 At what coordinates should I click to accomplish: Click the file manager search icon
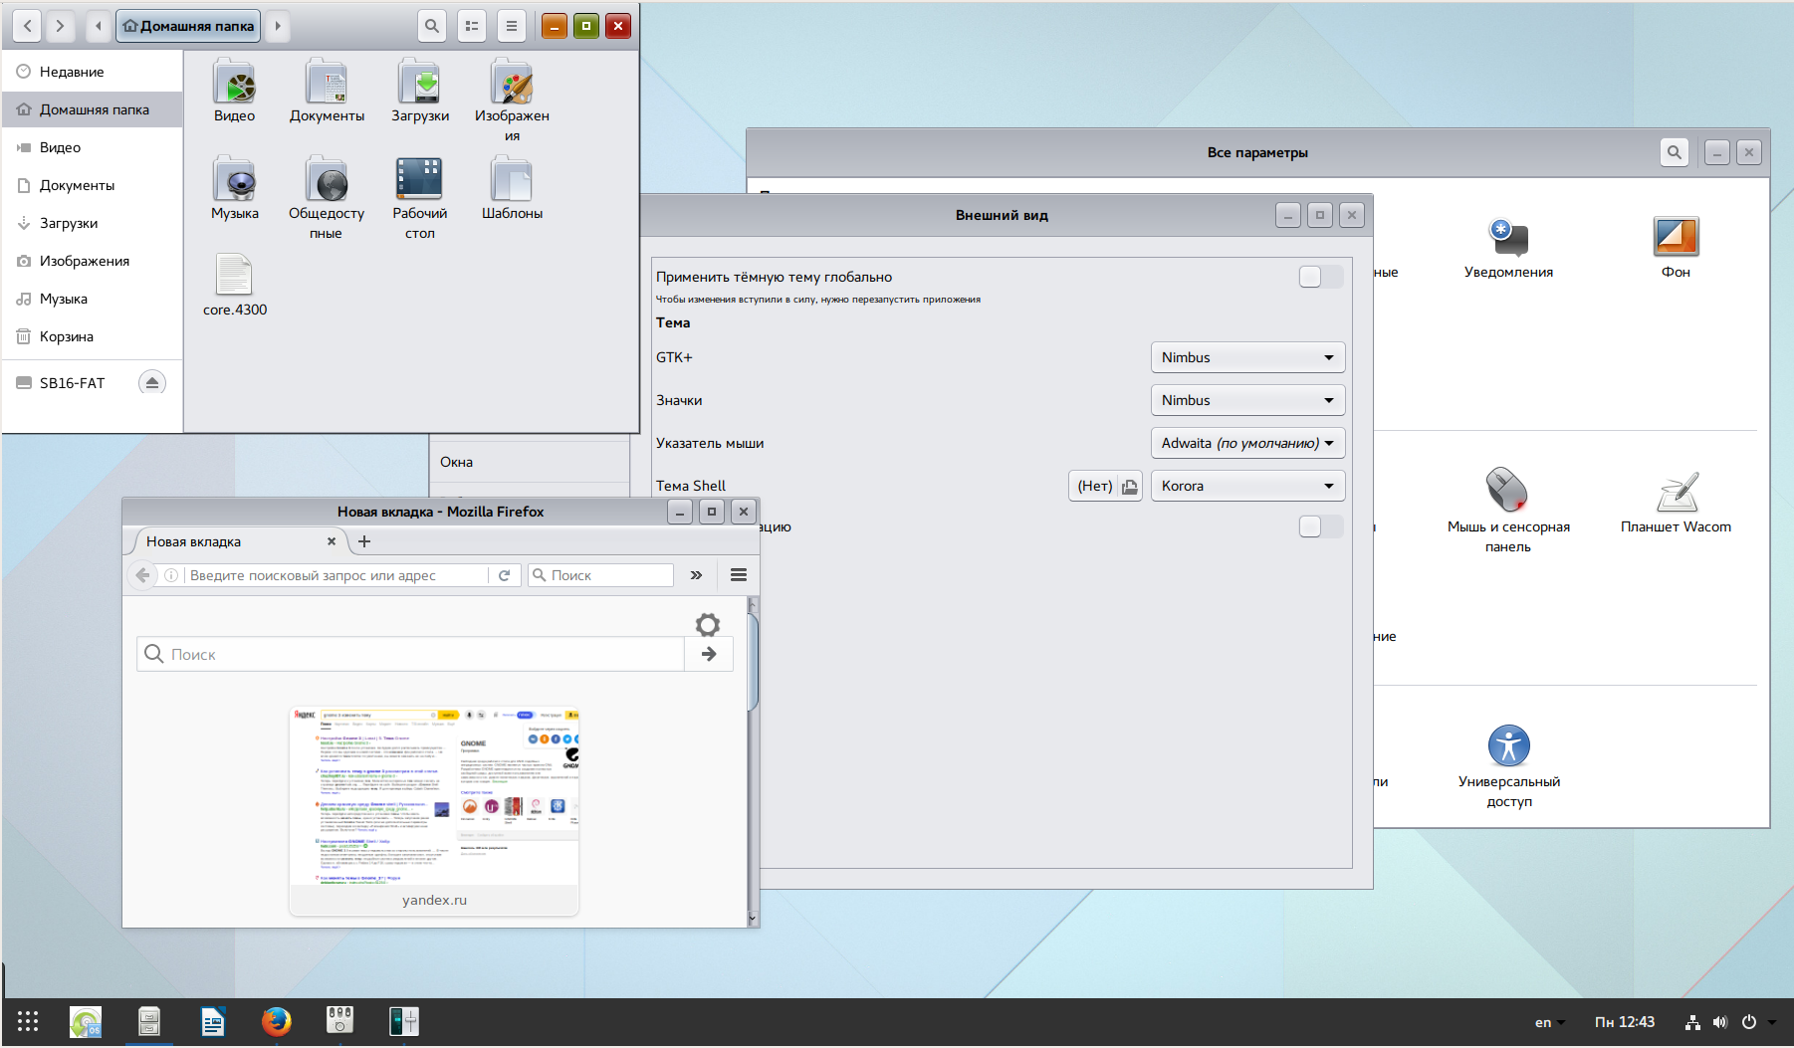coord(431,26)
